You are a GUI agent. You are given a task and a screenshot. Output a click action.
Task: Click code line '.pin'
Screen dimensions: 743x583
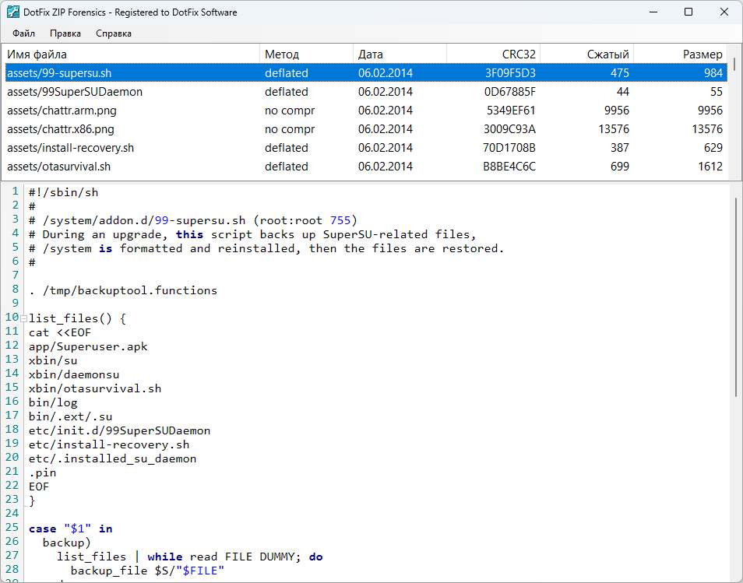point(42,472)
